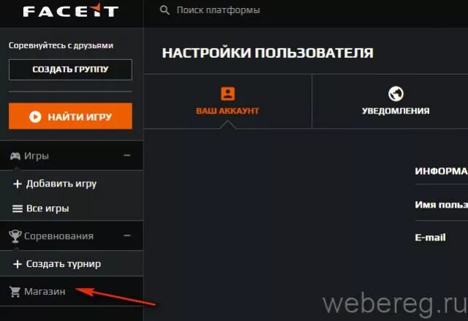Click the Создать группу button
468x321 pixels.
click(x=70, y=69)
